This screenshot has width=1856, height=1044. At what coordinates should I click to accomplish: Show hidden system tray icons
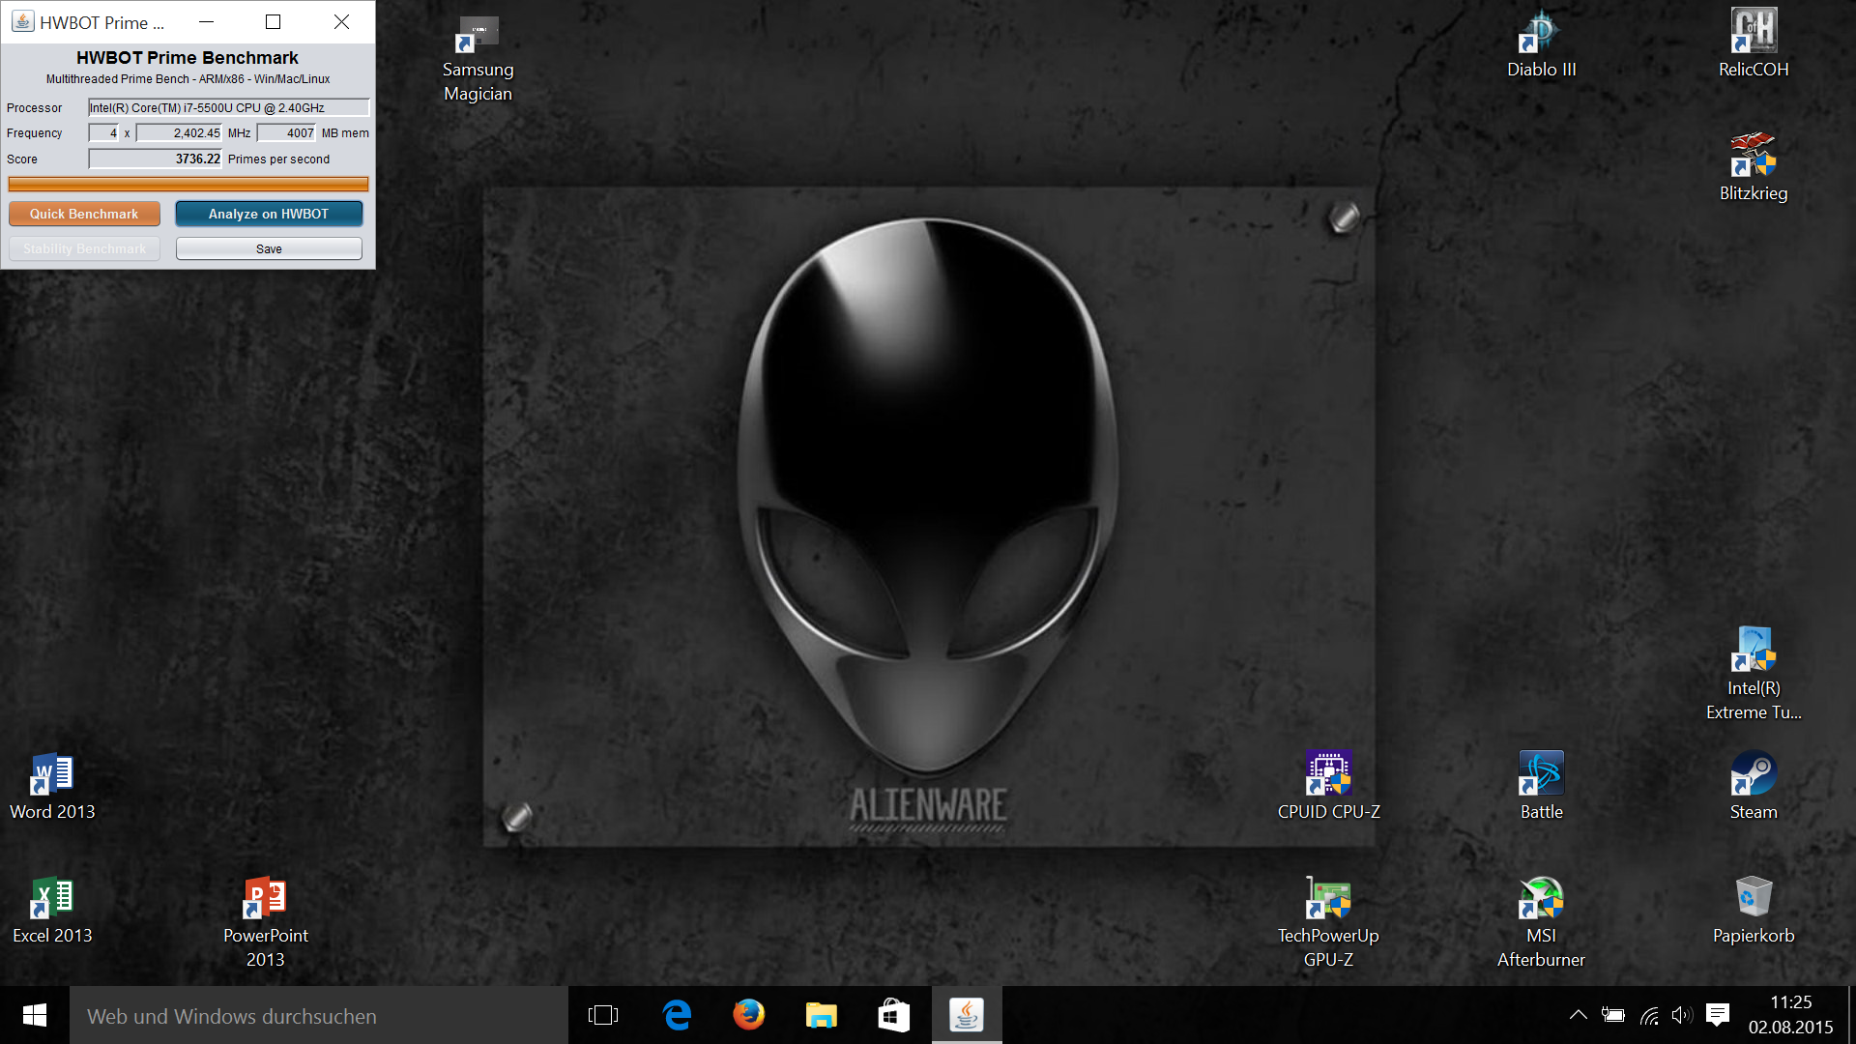pos(1578,1015)
